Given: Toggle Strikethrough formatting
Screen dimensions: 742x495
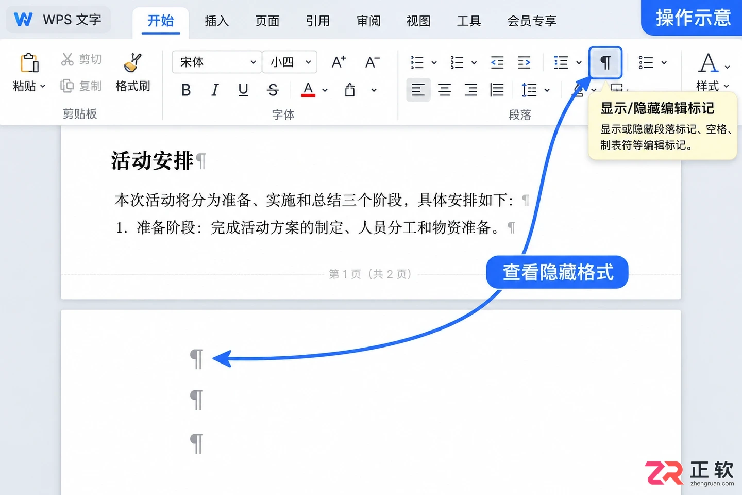Looking at the screenshot, I should click(273, 90).
